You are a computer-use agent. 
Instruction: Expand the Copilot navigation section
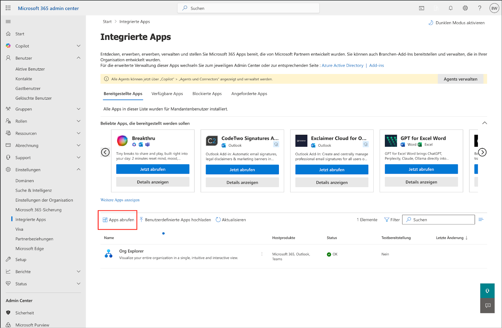78,46
